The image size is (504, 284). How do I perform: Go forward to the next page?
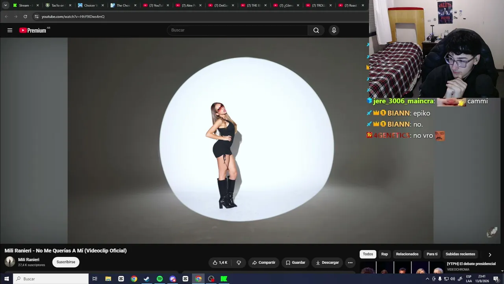click(16, 17)
